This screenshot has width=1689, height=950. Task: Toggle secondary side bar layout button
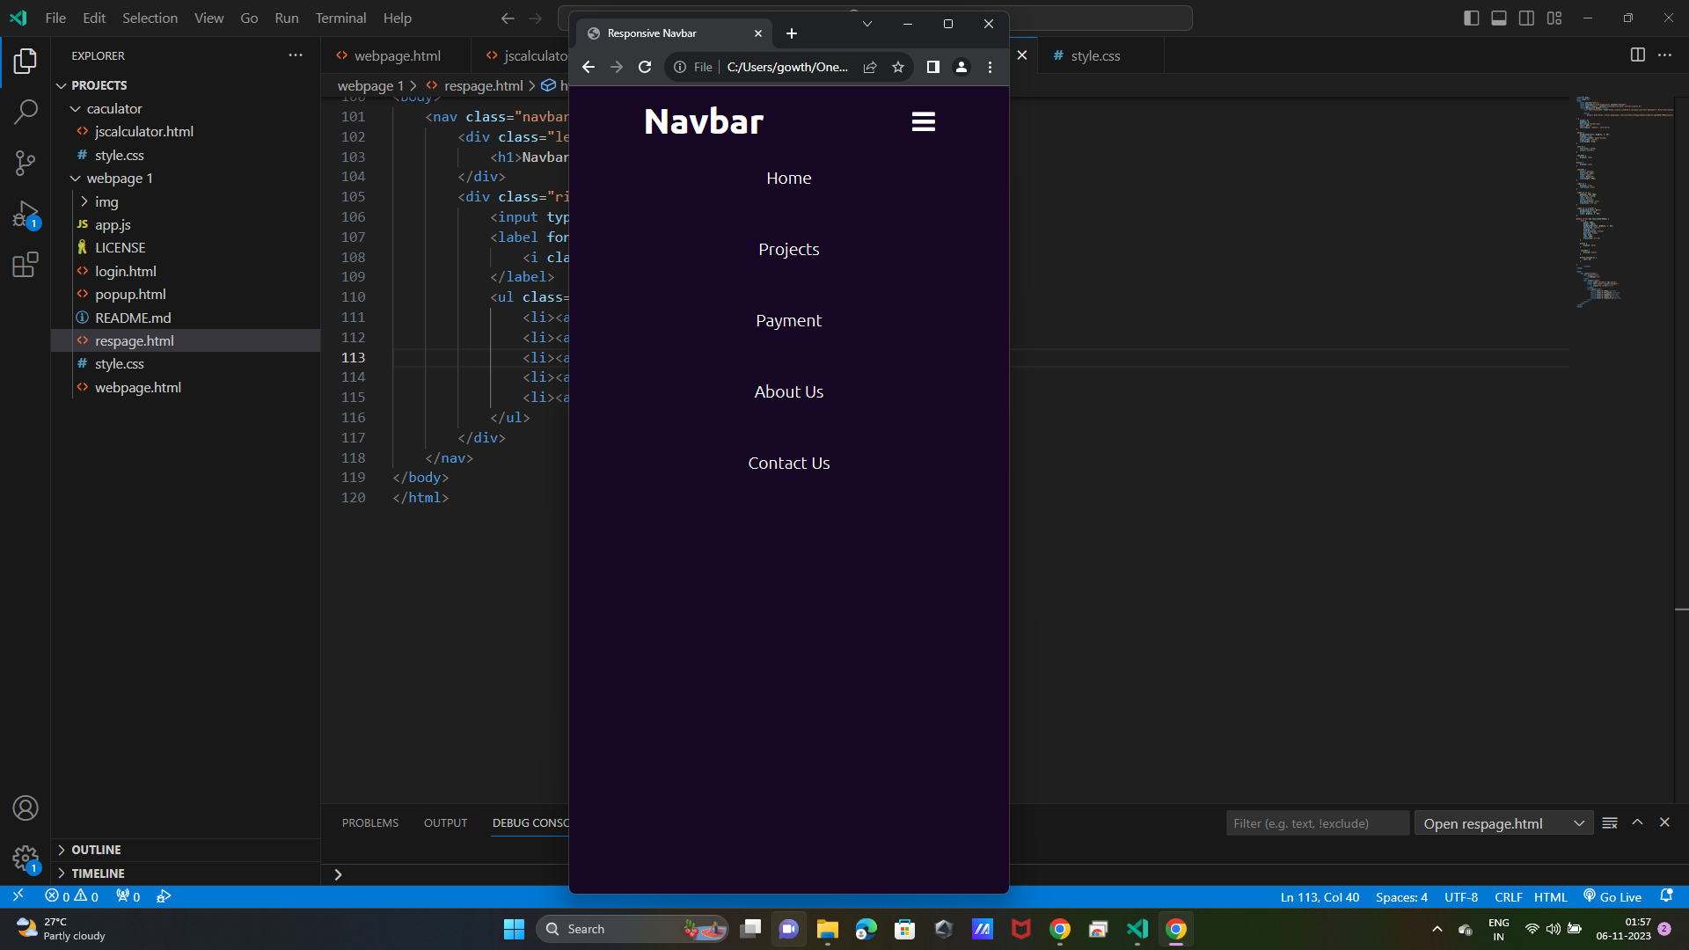1527,18
